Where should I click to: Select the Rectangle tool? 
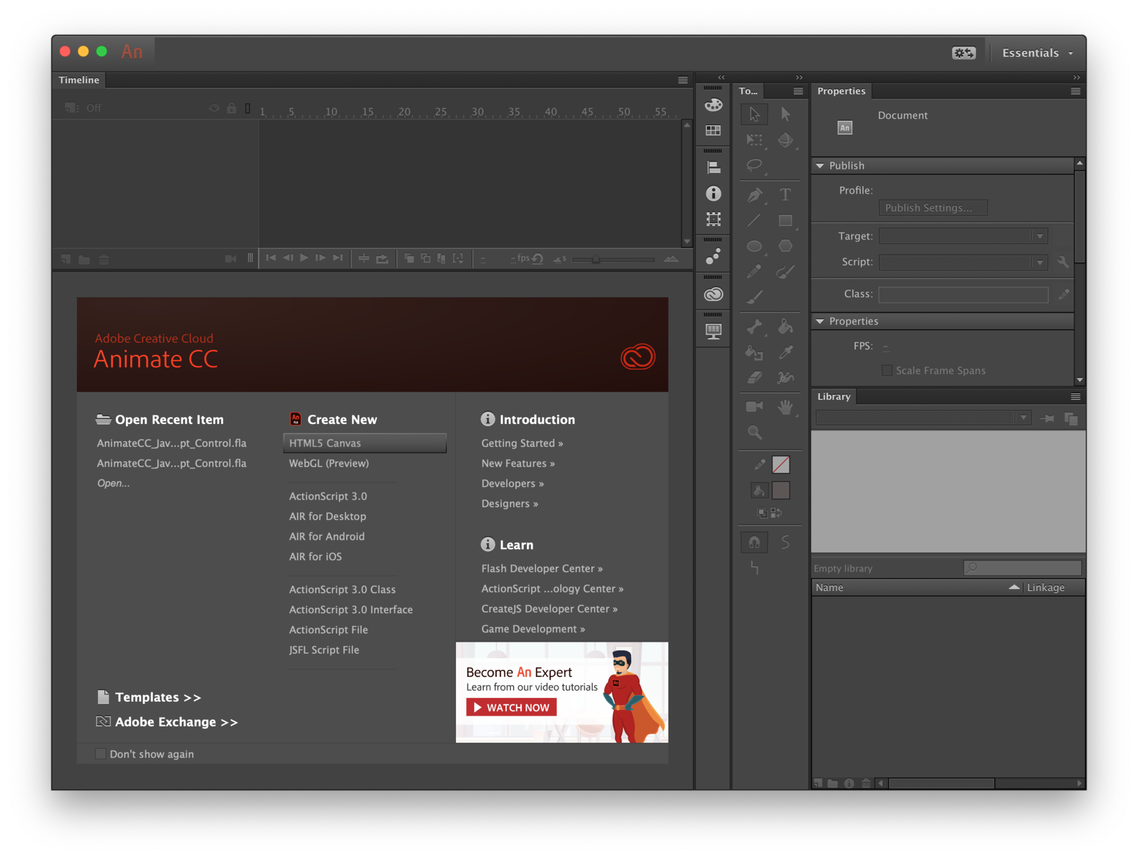(x=786, y=221)
